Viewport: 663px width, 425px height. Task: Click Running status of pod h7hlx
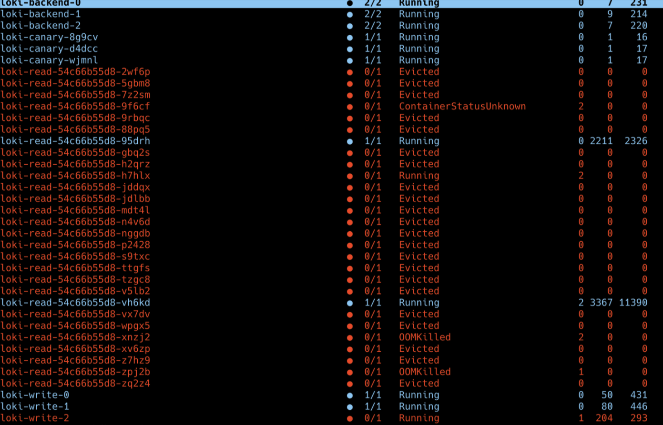point(419,176)
